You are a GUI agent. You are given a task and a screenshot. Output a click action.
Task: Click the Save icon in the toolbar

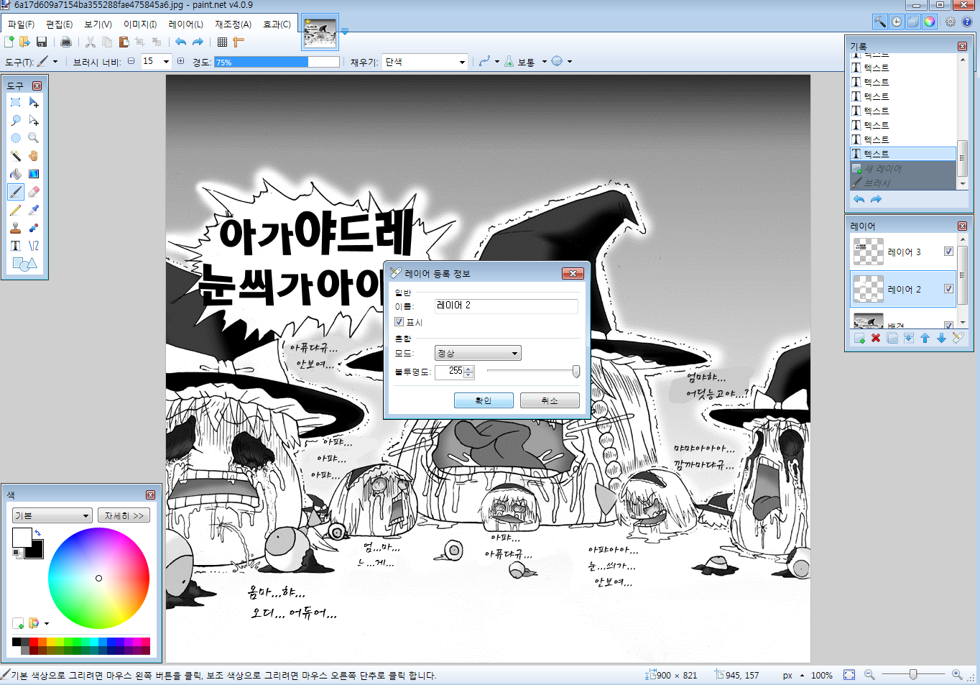click(x=42, y=42)
